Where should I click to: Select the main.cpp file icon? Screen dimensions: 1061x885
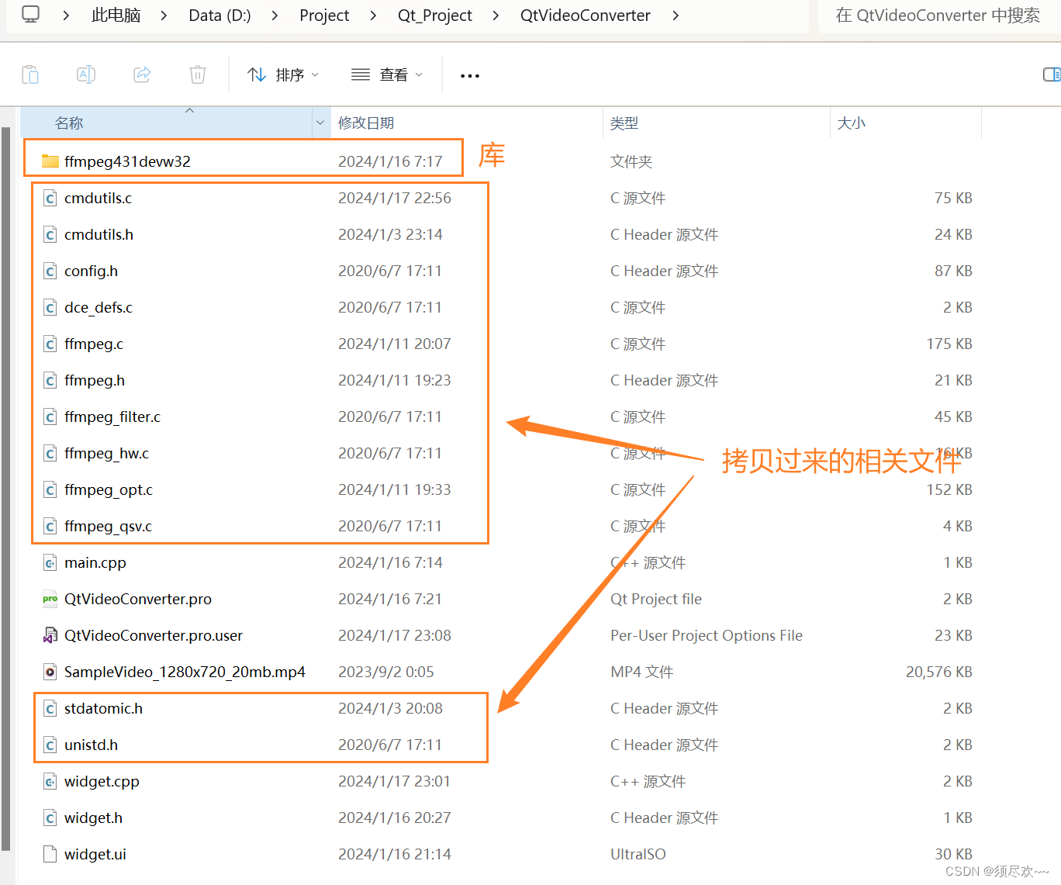50,562
